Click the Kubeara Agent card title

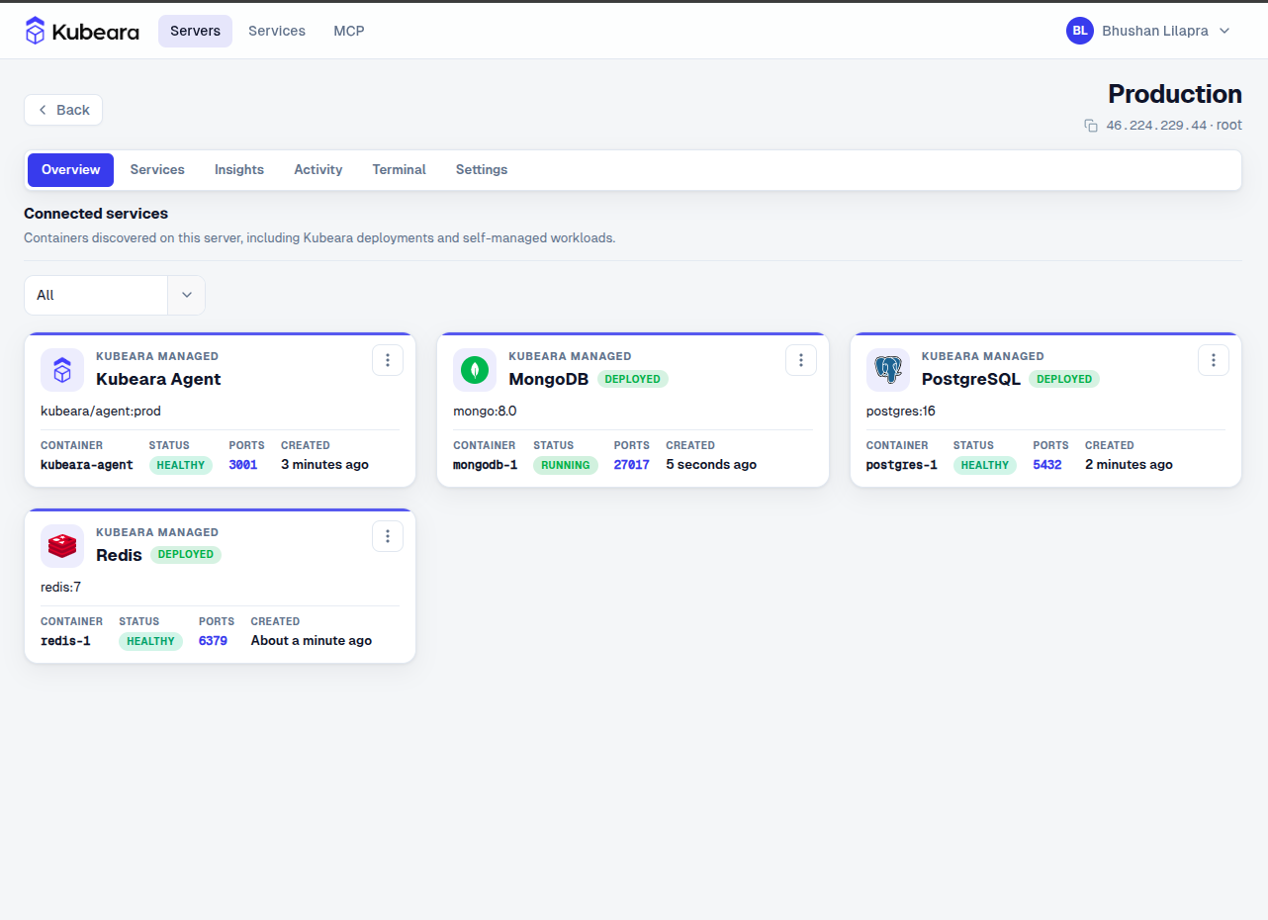tap(158, 379)
